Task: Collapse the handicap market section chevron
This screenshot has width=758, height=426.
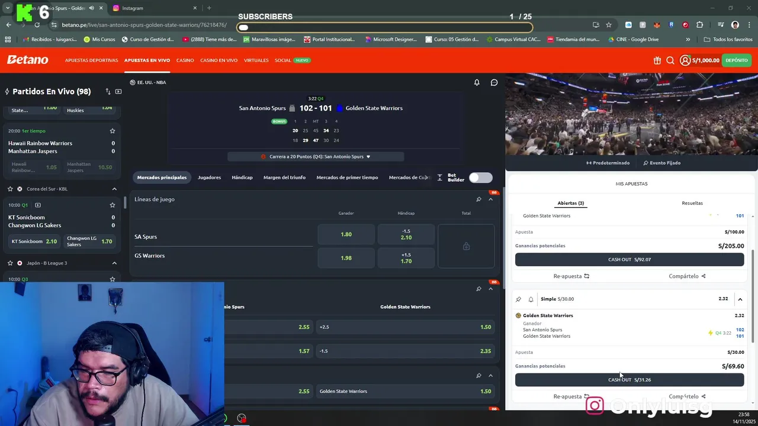Action: coord(490,289)
